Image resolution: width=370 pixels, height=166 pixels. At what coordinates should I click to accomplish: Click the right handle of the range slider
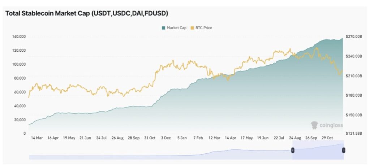point(344,150)
